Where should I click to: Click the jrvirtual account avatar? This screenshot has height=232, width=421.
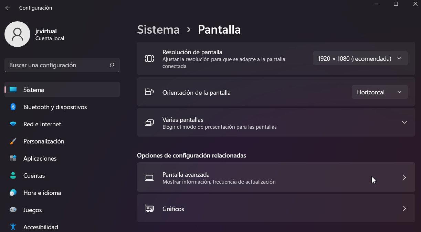pyautogui.click(x=17, y=34)
